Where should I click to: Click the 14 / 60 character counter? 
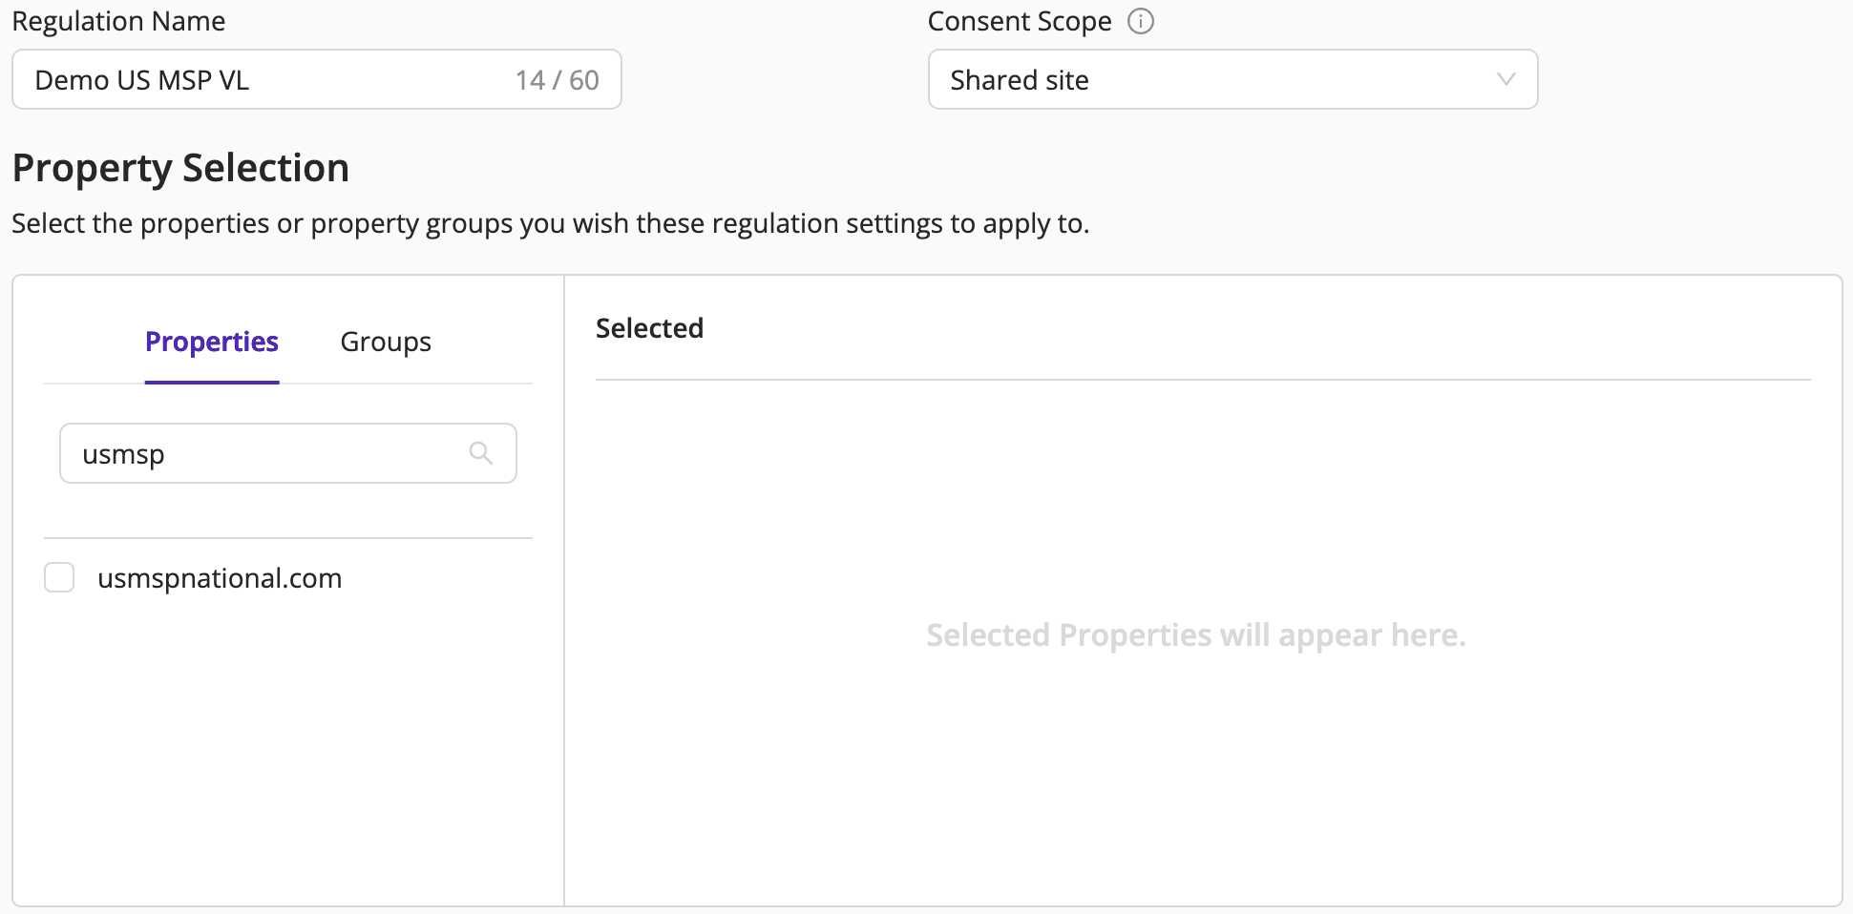click(x=558, y=80)
